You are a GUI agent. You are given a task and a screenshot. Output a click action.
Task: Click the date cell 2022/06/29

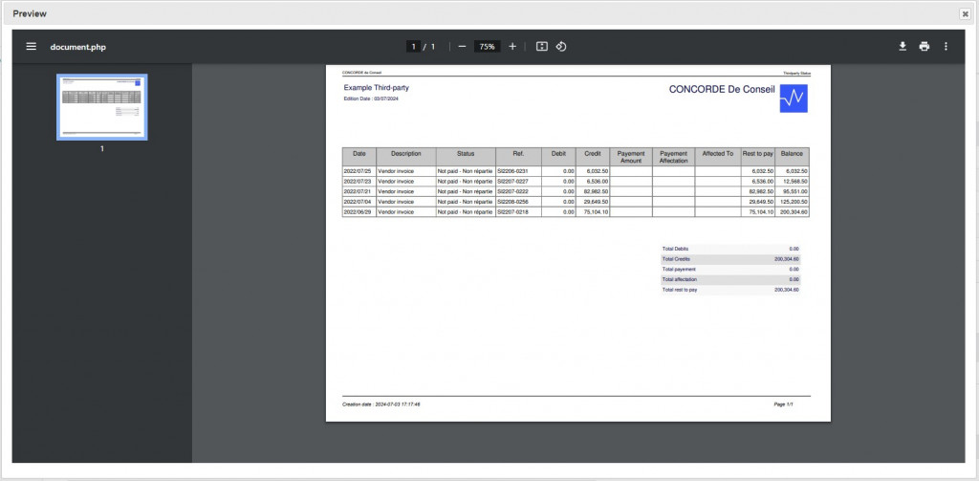[358, 211]
